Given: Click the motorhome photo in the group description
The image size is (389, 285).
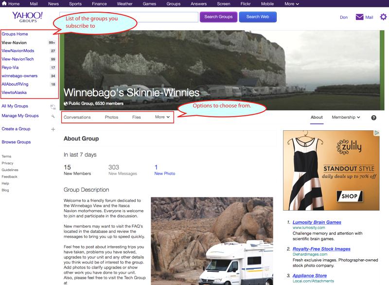Looking at the screenshot, I should (212, 241).
